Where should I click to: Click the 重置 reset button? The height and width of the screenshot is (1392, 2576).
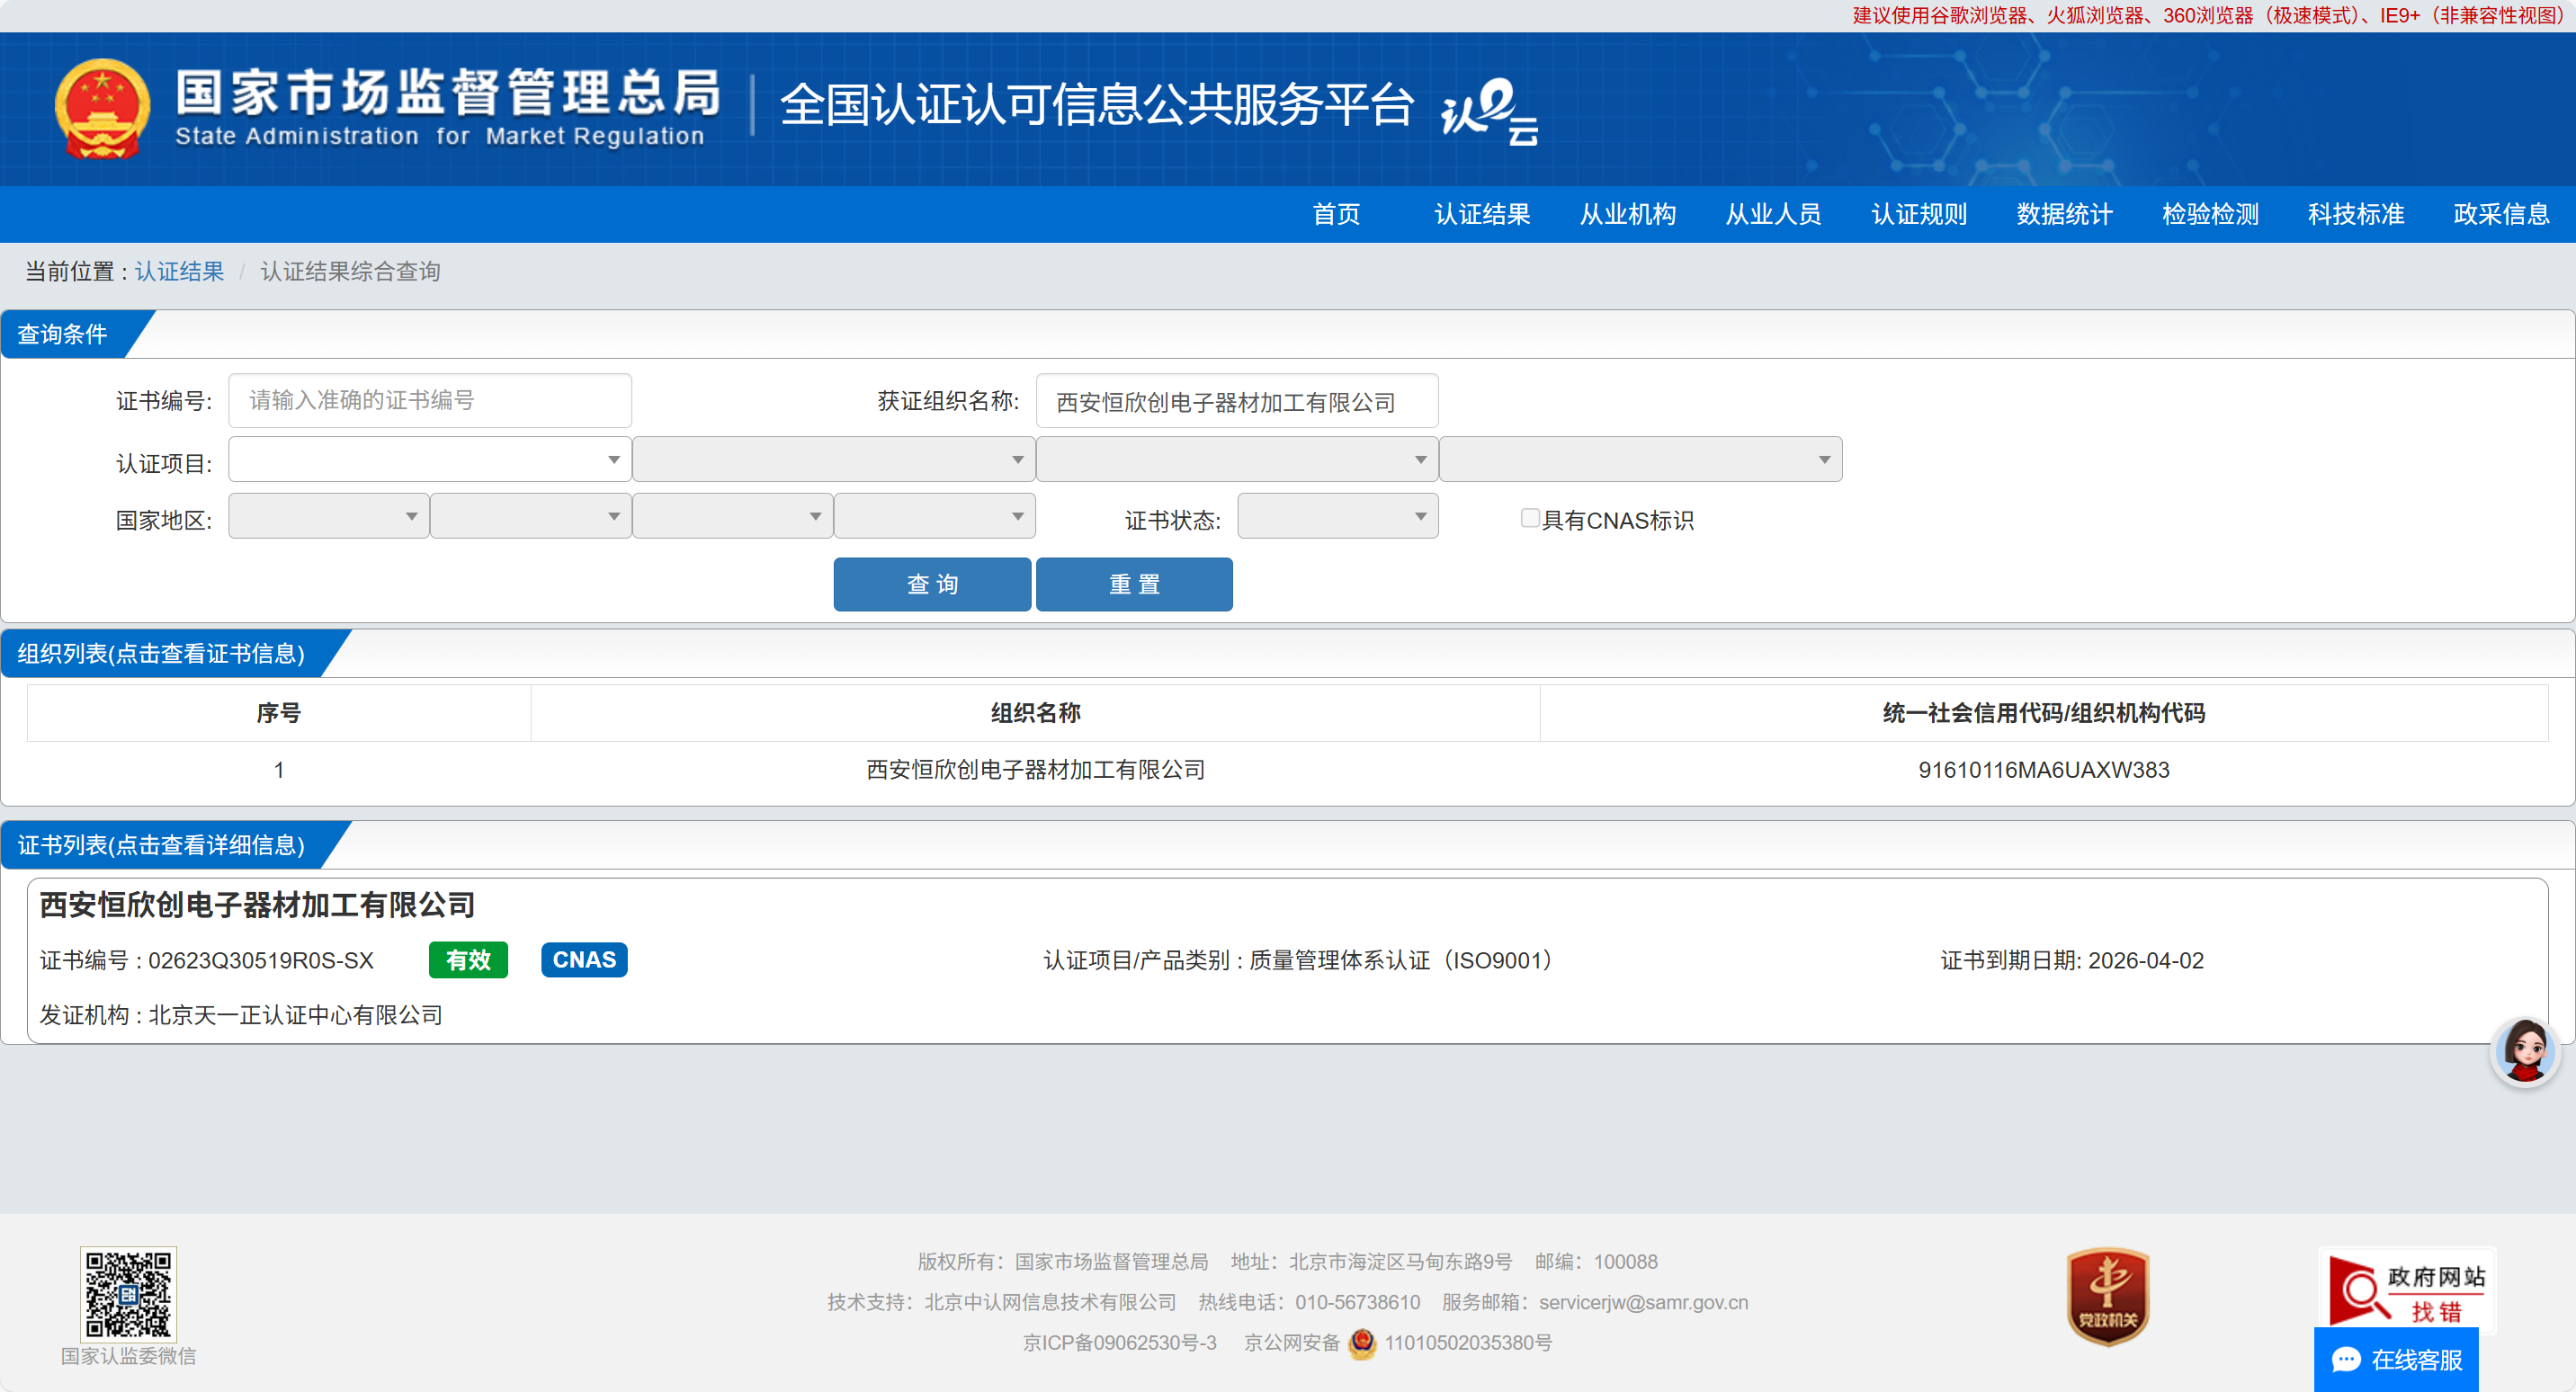1134,584
